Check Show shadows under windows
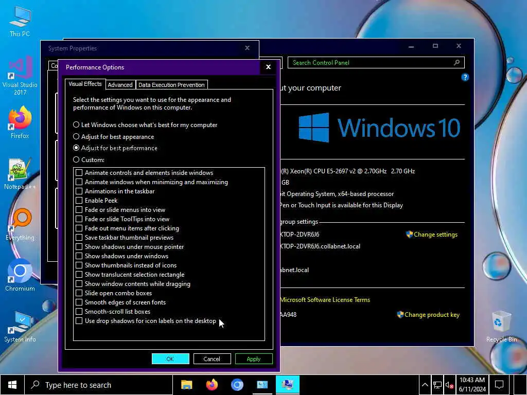 (x=79, y=256)
